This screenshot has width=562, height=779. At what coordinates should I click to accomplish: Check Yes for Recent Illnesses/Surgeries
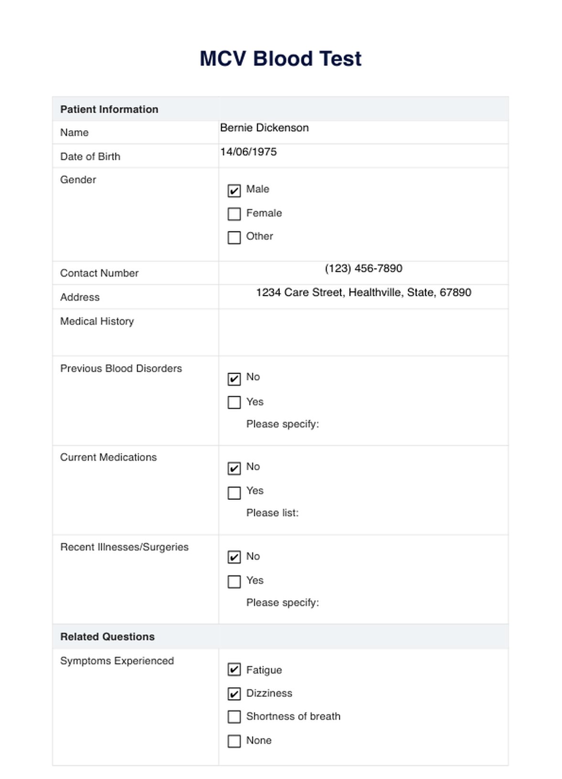tap(234, 582)
